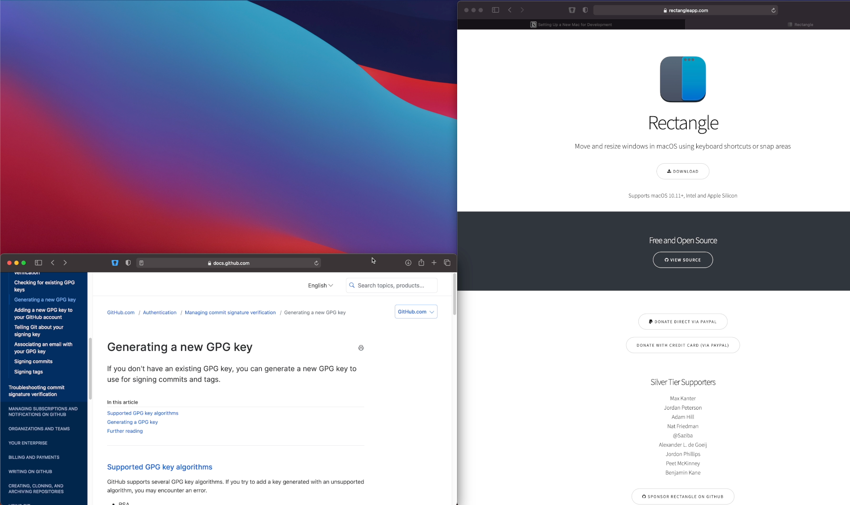The width and height of the screenshot is (850, 505).
Task: Open Share menu in docs.github.com window
Action: (x=421, y=263)
